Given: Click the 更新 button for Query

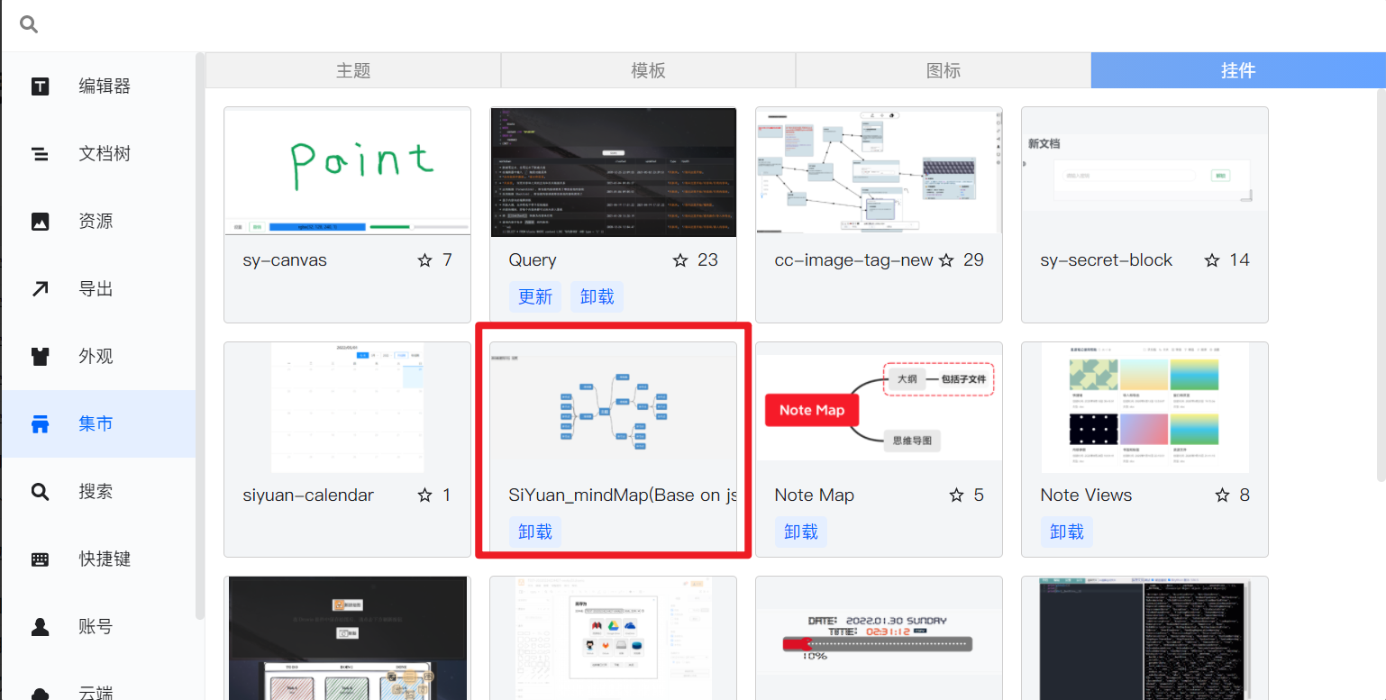Looking at the screenshot, I should click(535, 297).
